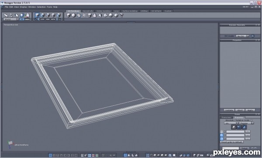The width and height of the screenshot is (262, 158).
Task: Collapse the Dynamic Geometry panel
Action: 256,25
